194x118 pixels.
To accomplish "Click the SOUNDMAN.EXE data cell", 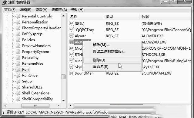I will pyautogui.click(x=156, y=73).
